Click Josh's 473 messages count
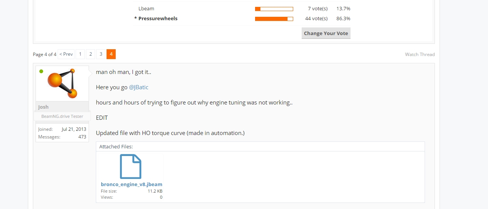Viewport: 488px width, 209px height. (x=82, y=137)
